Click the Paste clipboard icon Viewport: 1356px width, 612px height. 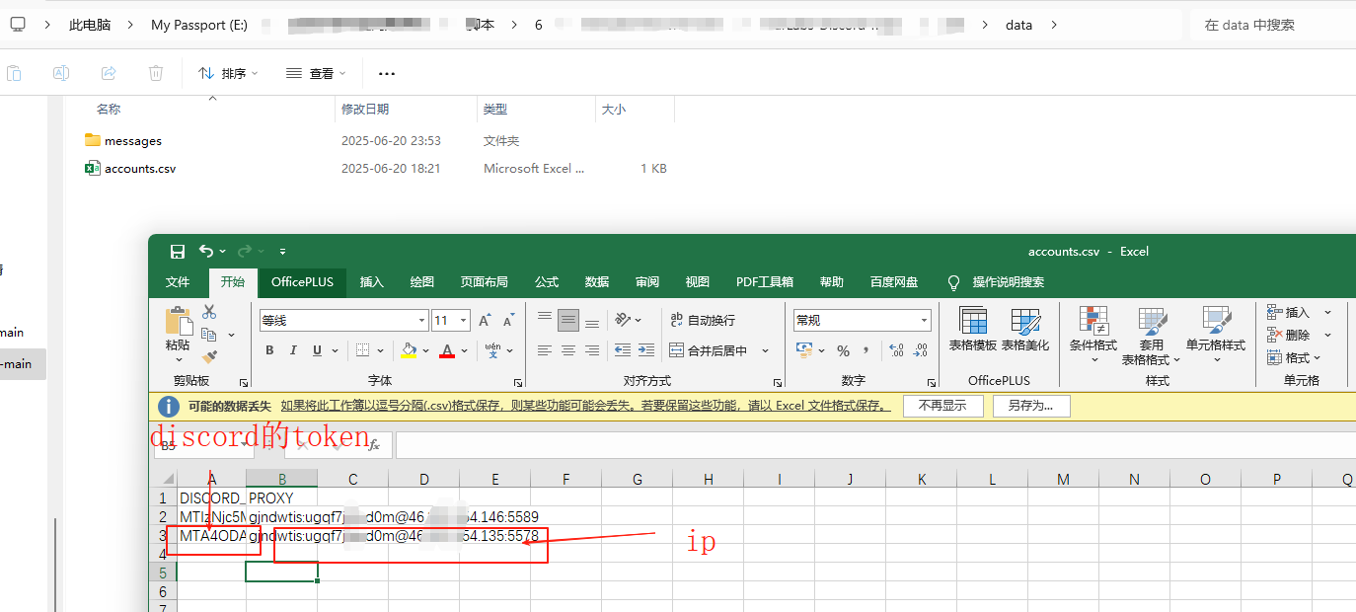tap(178, 321)
